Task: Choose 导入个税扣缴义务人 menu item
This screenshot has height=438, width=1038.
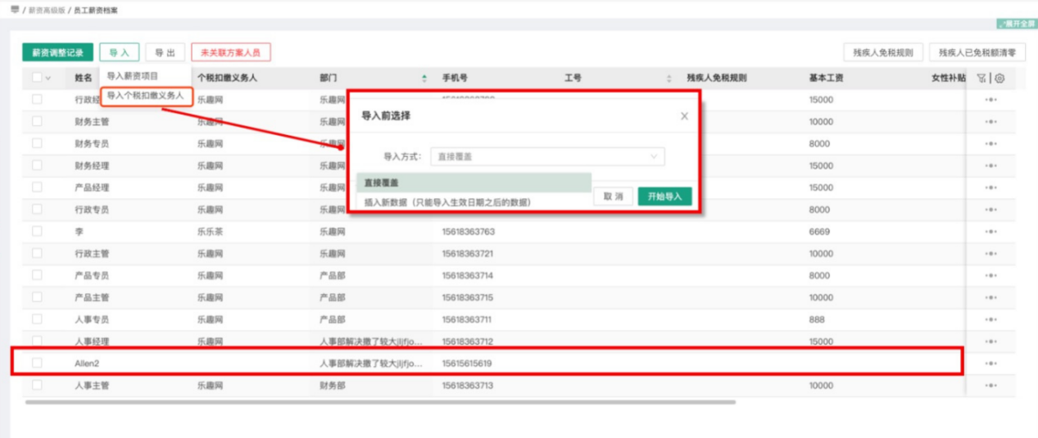Action: pos(145,97)
